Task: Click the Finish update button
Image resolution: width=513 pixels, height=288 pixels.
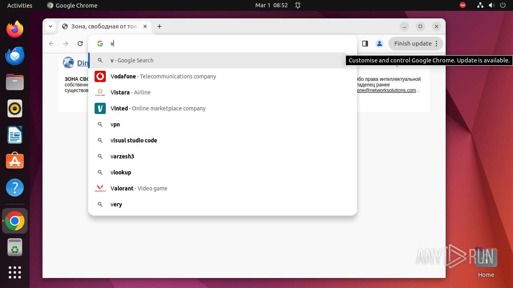Action: click(416, 44)
